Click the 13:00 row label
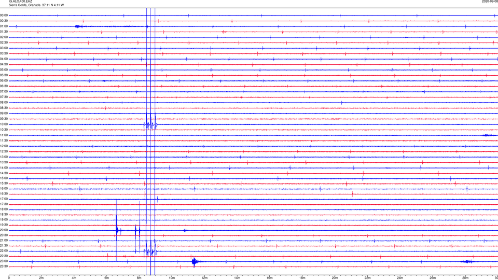The height and width of the screenshot is (280, 498). point(4,157)
